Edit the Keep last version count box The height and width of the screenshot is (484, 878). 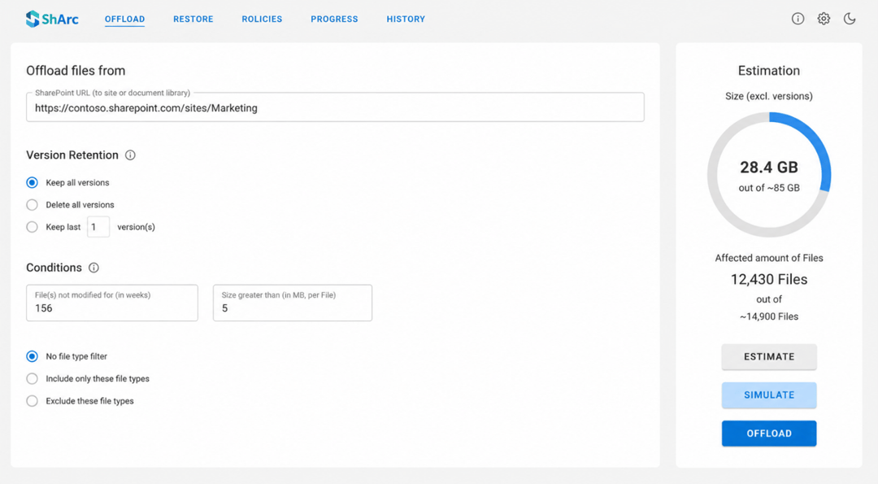pyautogui.click(x=98, y=227)
